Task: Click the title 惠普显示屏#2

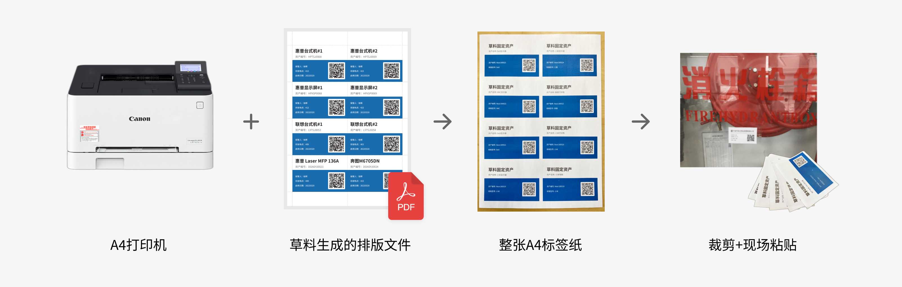Action: point(364,88)
